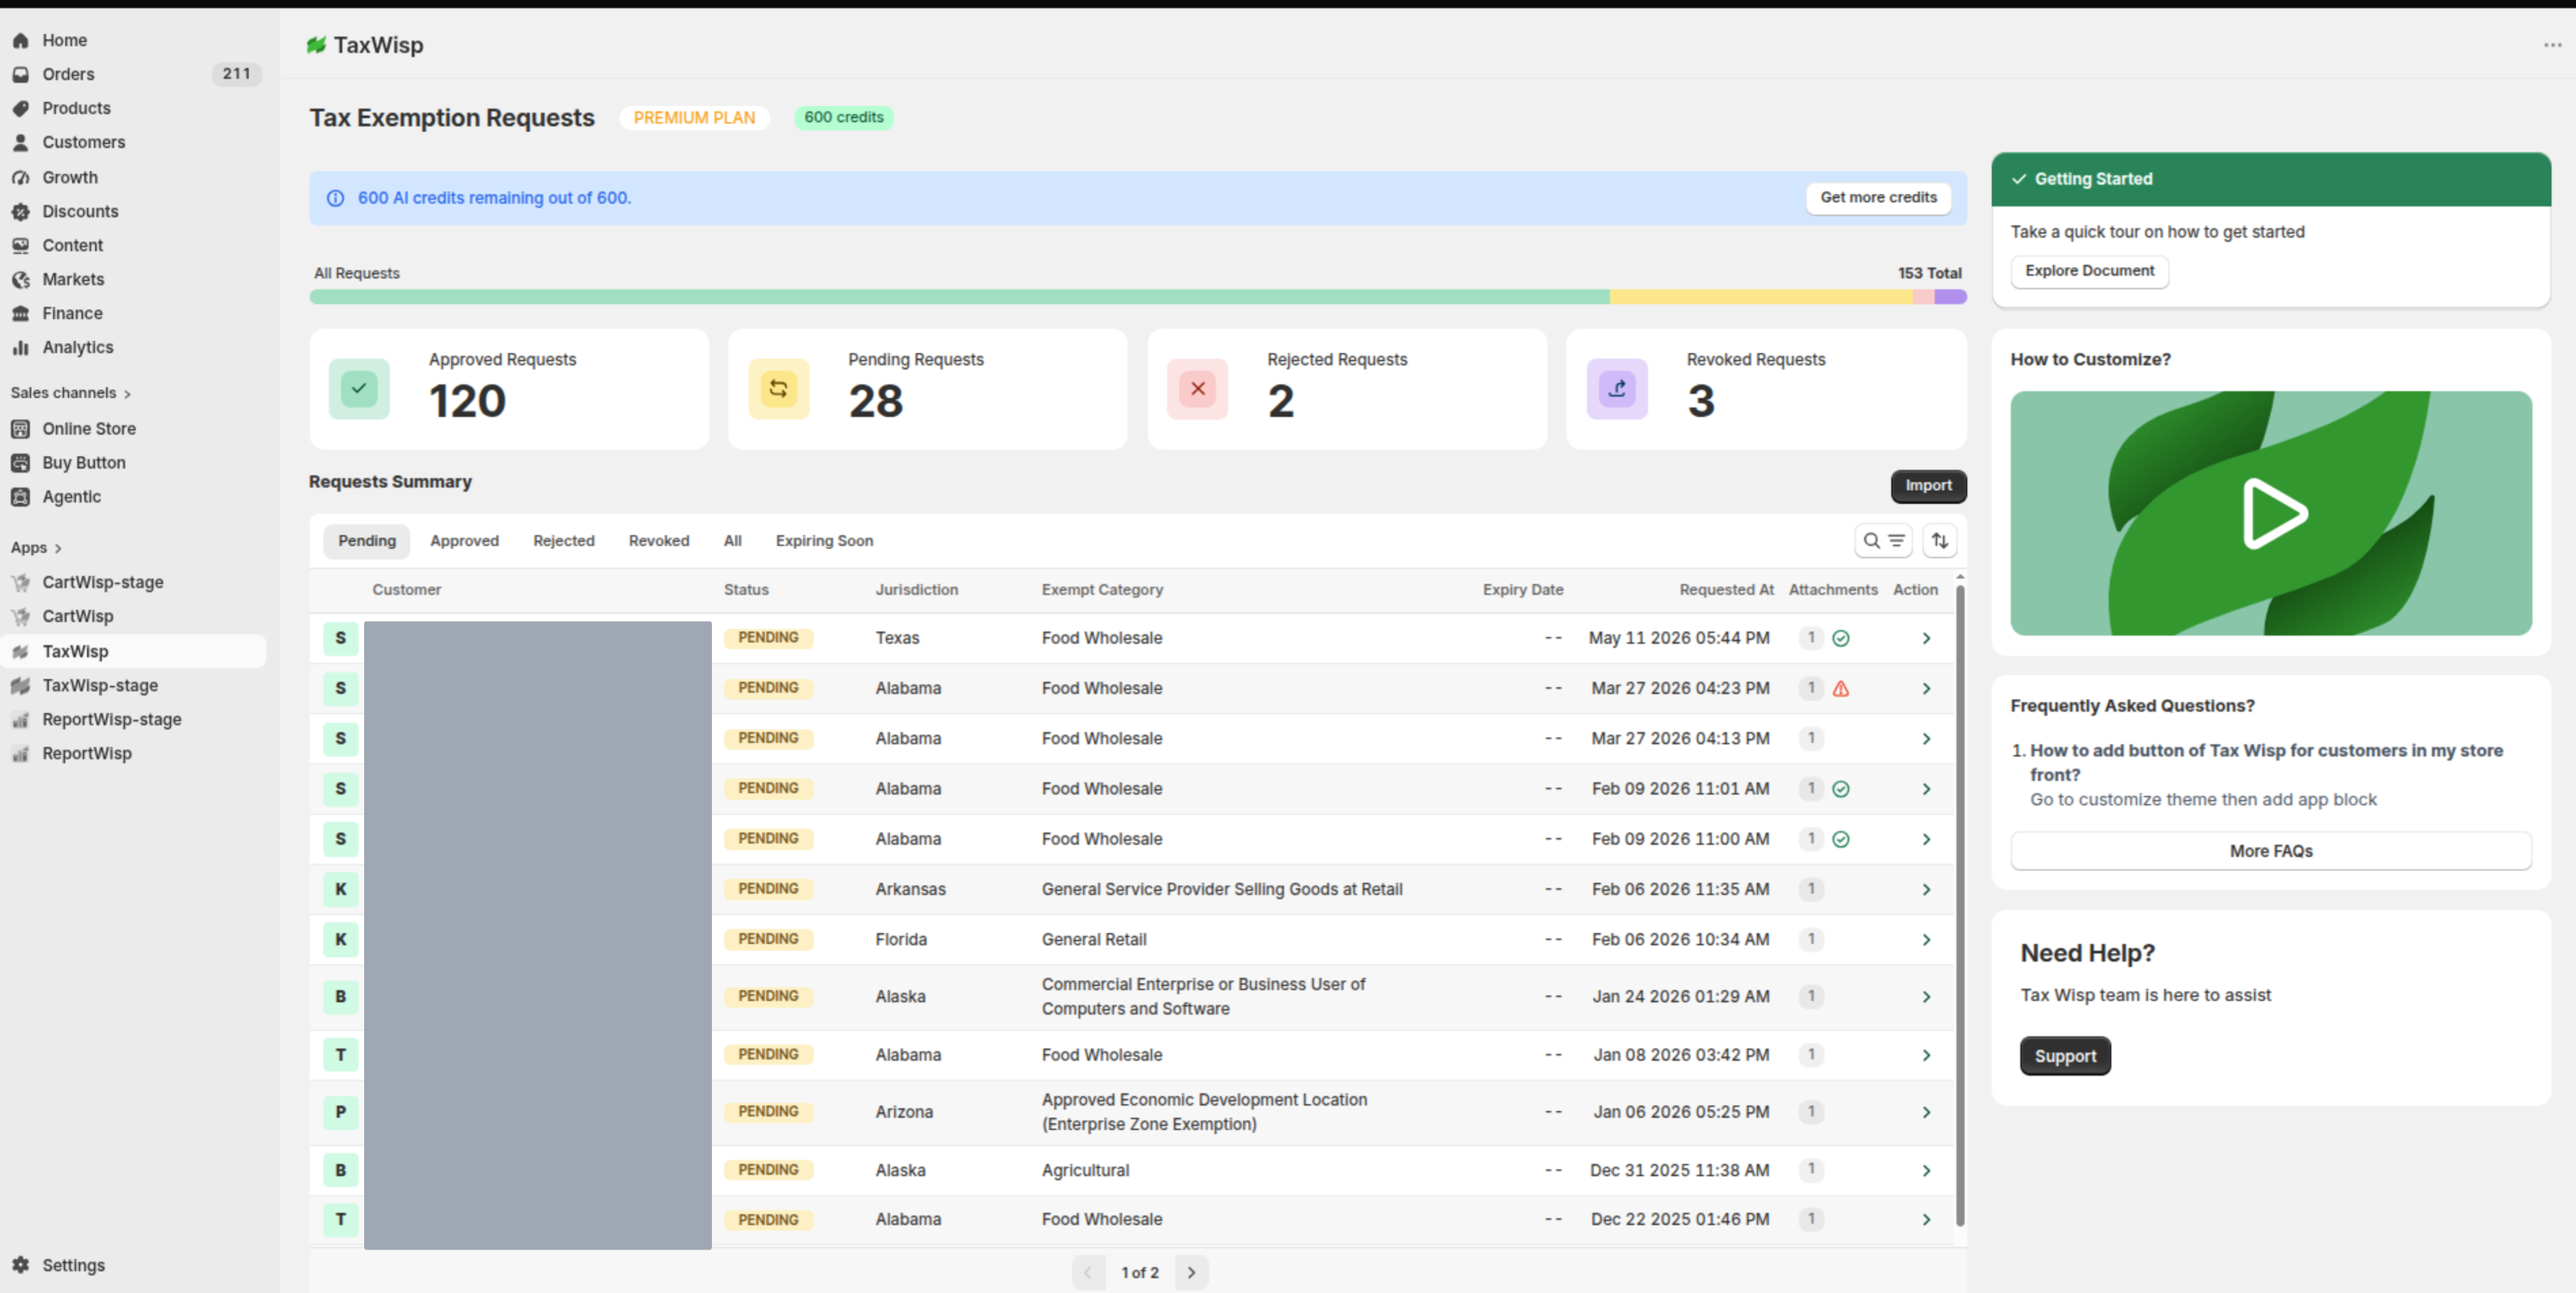Open the Florida request row chevron
Screen dimensions: 2576x1293
click(x=1925, y=939)
